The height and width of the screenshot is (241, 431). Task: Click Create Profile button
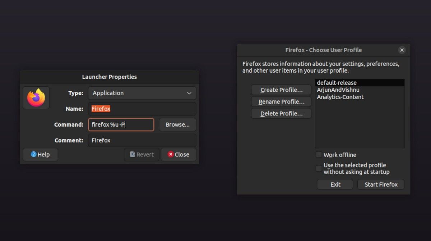(281, 90)
